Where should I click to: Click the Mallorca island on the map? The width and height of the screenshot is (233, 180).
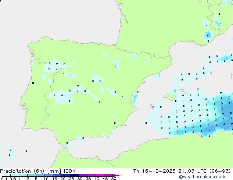coord(169,96)
